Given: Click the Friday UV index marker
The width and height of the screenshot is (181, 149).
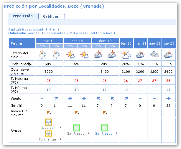Looking at the screenshot, I should click(49, 113).
